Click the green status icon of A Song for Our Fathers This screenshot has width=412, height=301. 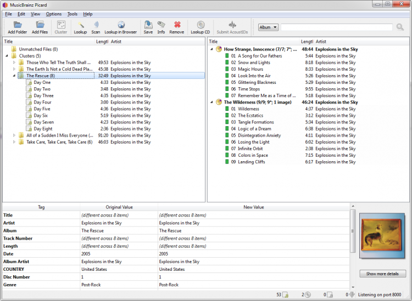(x=227, y=55)
